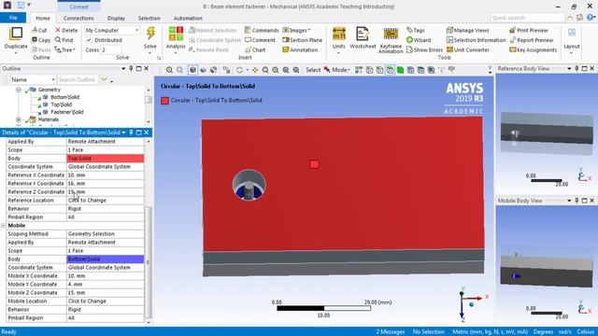Open Report Preview

[532, 40]
